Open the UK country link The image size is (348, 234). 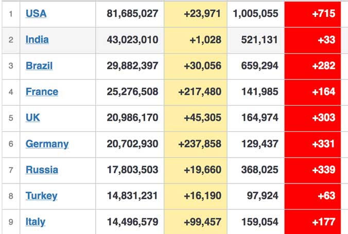tap(33, 118)
